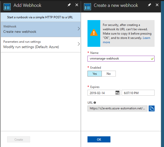Open Modify run settings (Default: Azure)
The height and width of the screenshot is (147, 164).
pyautogui.click(x=41, y=45)
